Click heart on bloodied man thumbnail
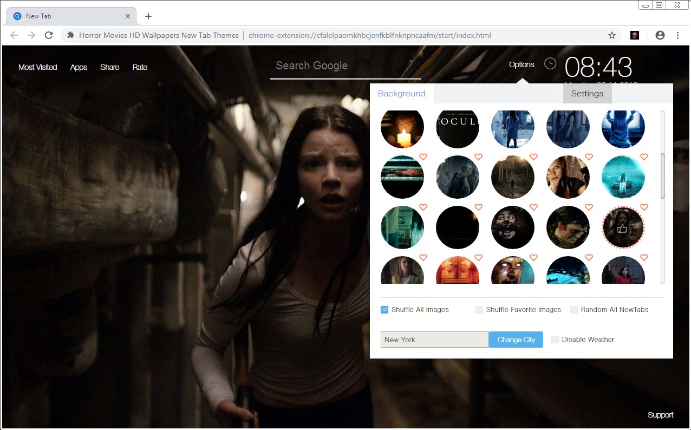691x430 pixels. click(x=589, y=207)
